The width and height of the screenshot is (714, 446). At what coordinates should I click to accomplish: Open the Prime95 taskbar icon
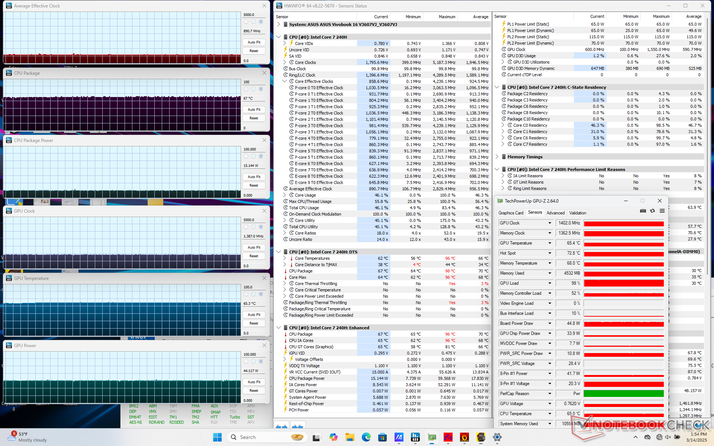[448, 437]
